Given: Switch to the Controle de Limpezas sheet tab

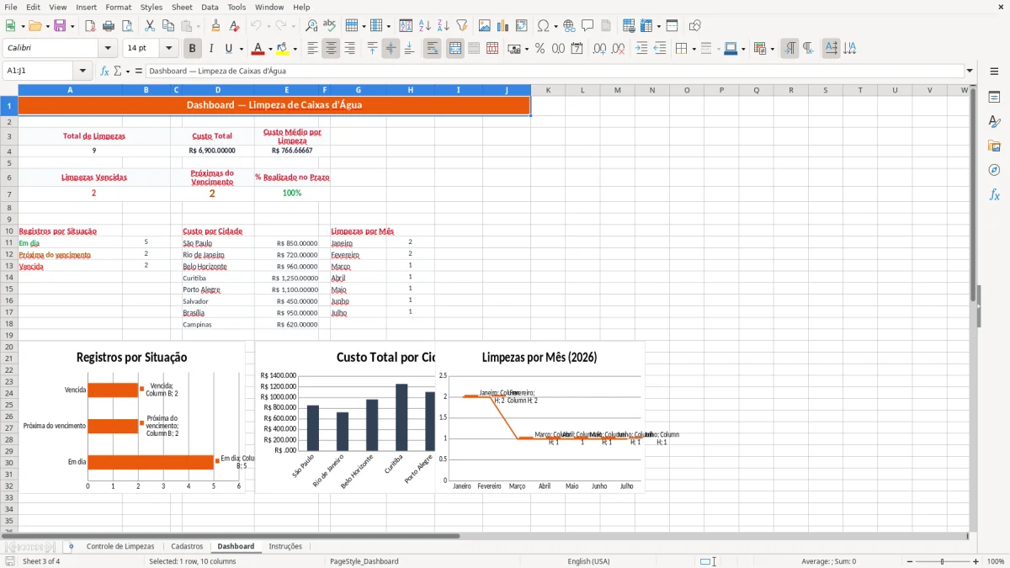Looking at the screenshot, I should pyautogui.click(x=120, y=546).
